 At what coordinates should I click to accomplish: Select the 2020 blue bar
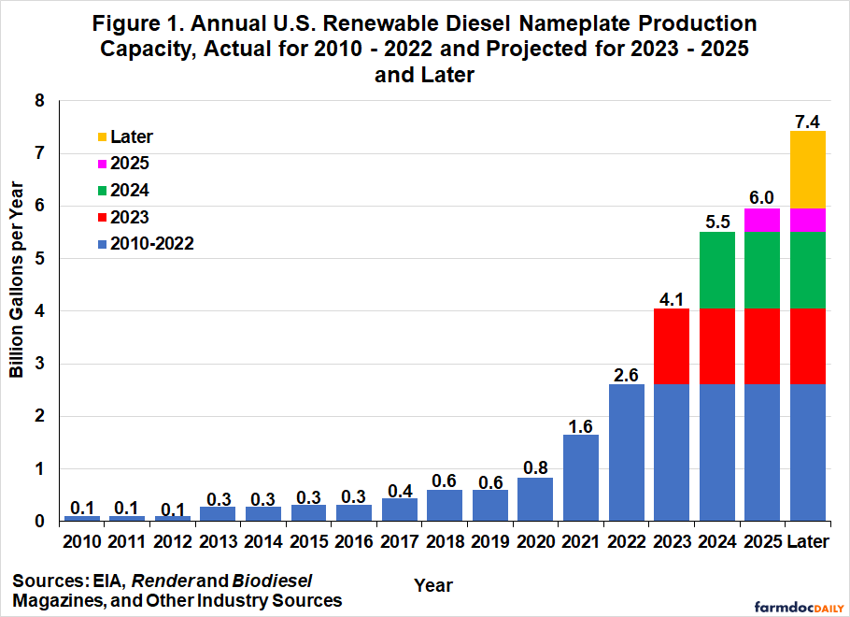[535, 499]
